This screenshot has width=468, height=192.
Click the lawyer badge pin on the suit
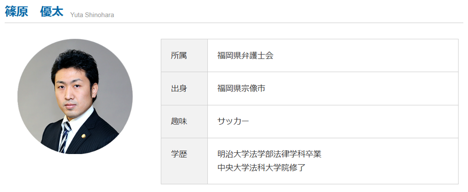click(x=84, y=136)
